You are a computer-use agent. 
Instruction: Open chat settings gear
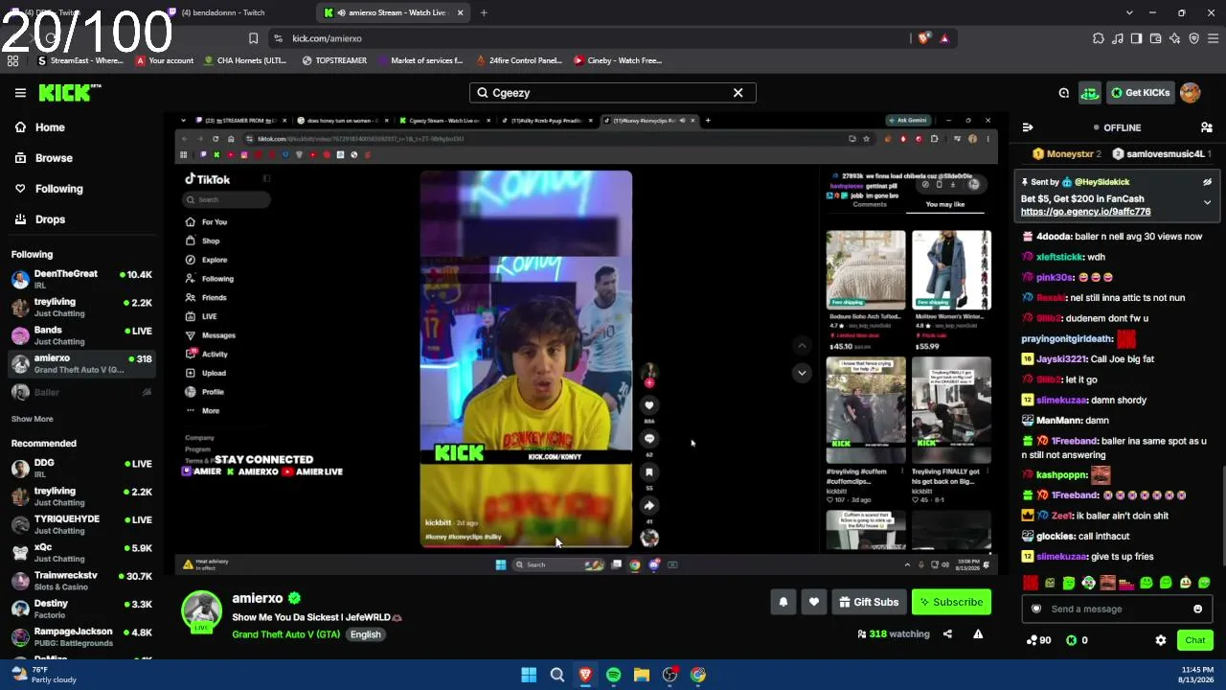click(1161, 640)
